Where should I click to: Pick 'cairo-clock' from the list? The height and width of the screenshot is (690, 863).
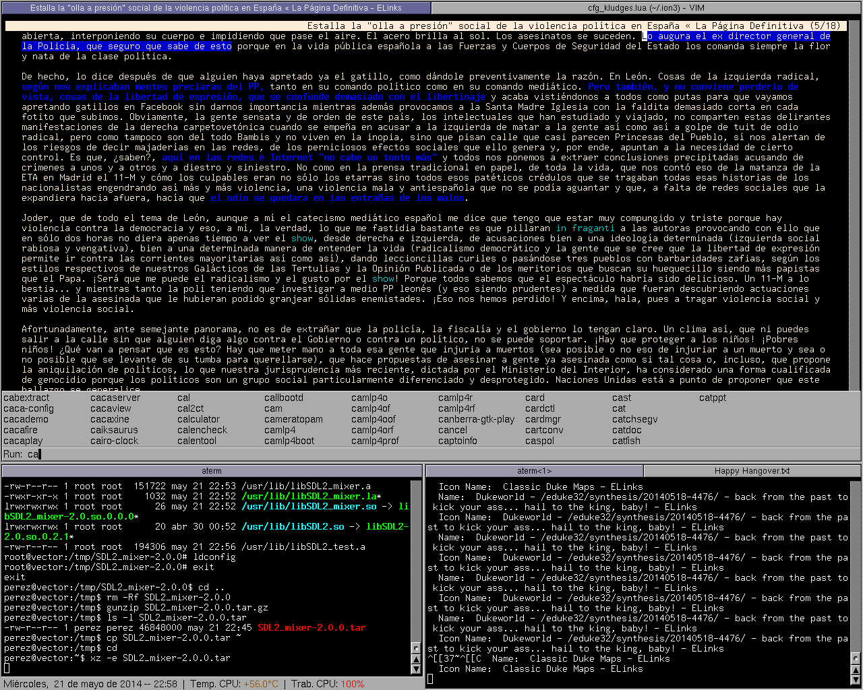114,441
